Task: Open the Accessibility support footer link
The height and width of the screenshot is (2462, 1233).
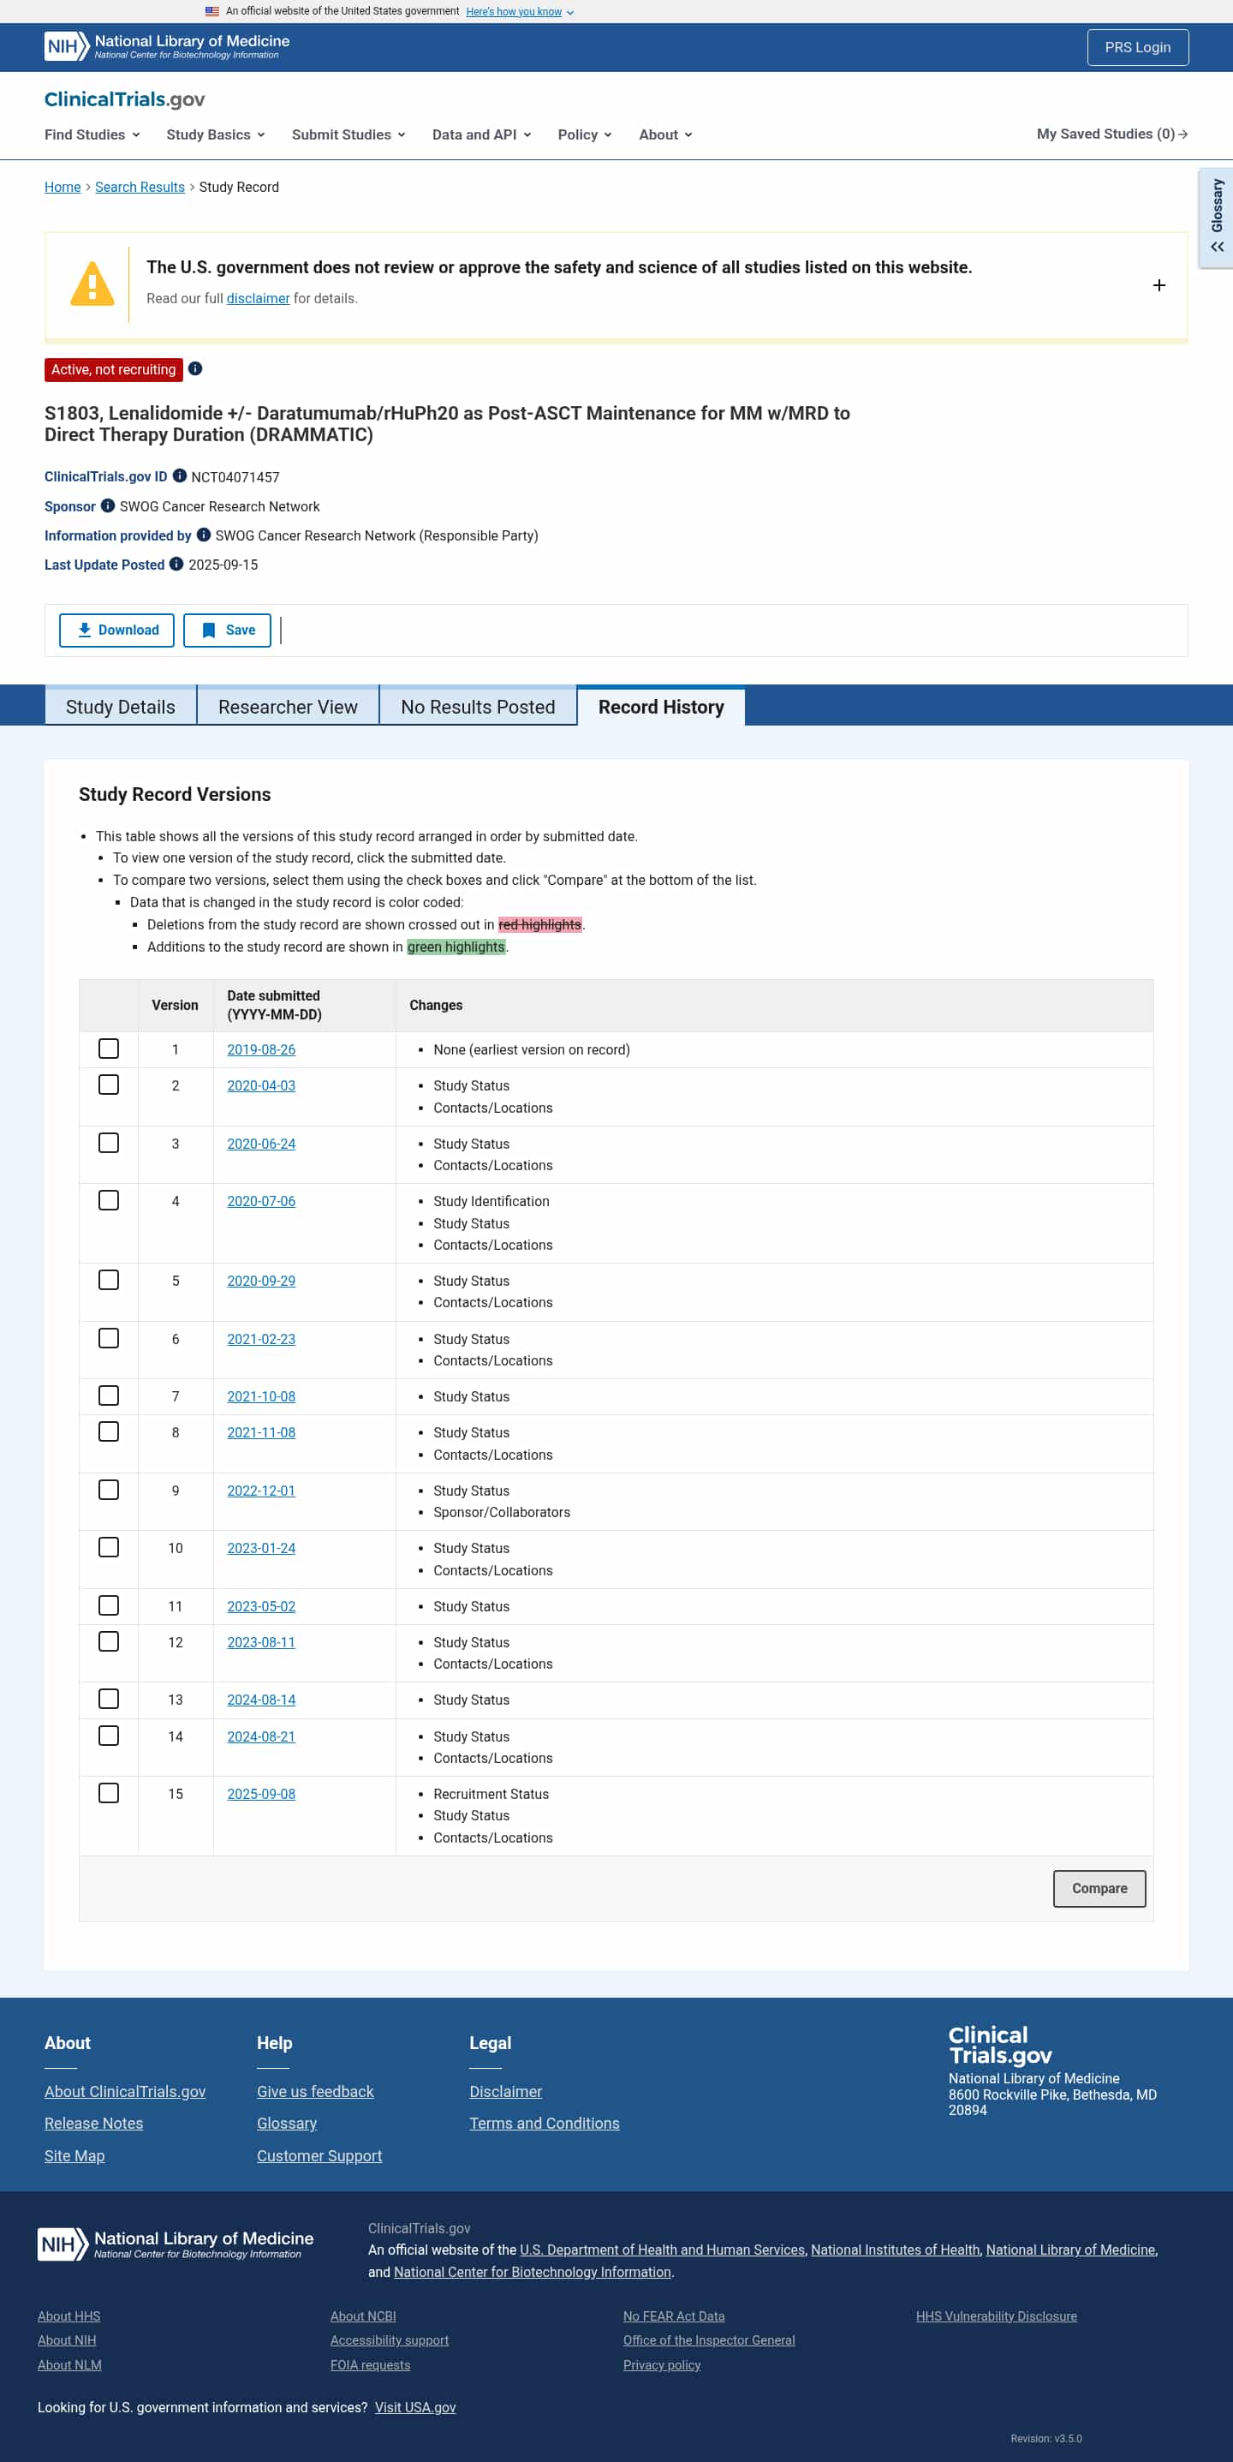Action: (390, 2339)
